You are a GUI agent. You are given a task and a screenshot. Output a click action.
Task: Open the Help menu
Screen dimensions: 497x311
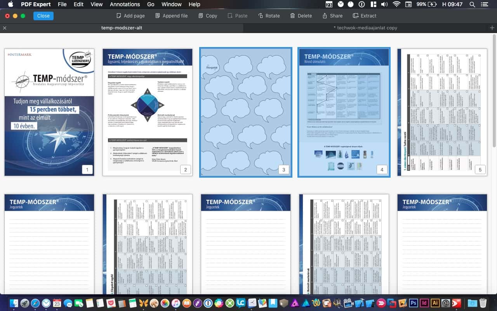coord(195,4)
